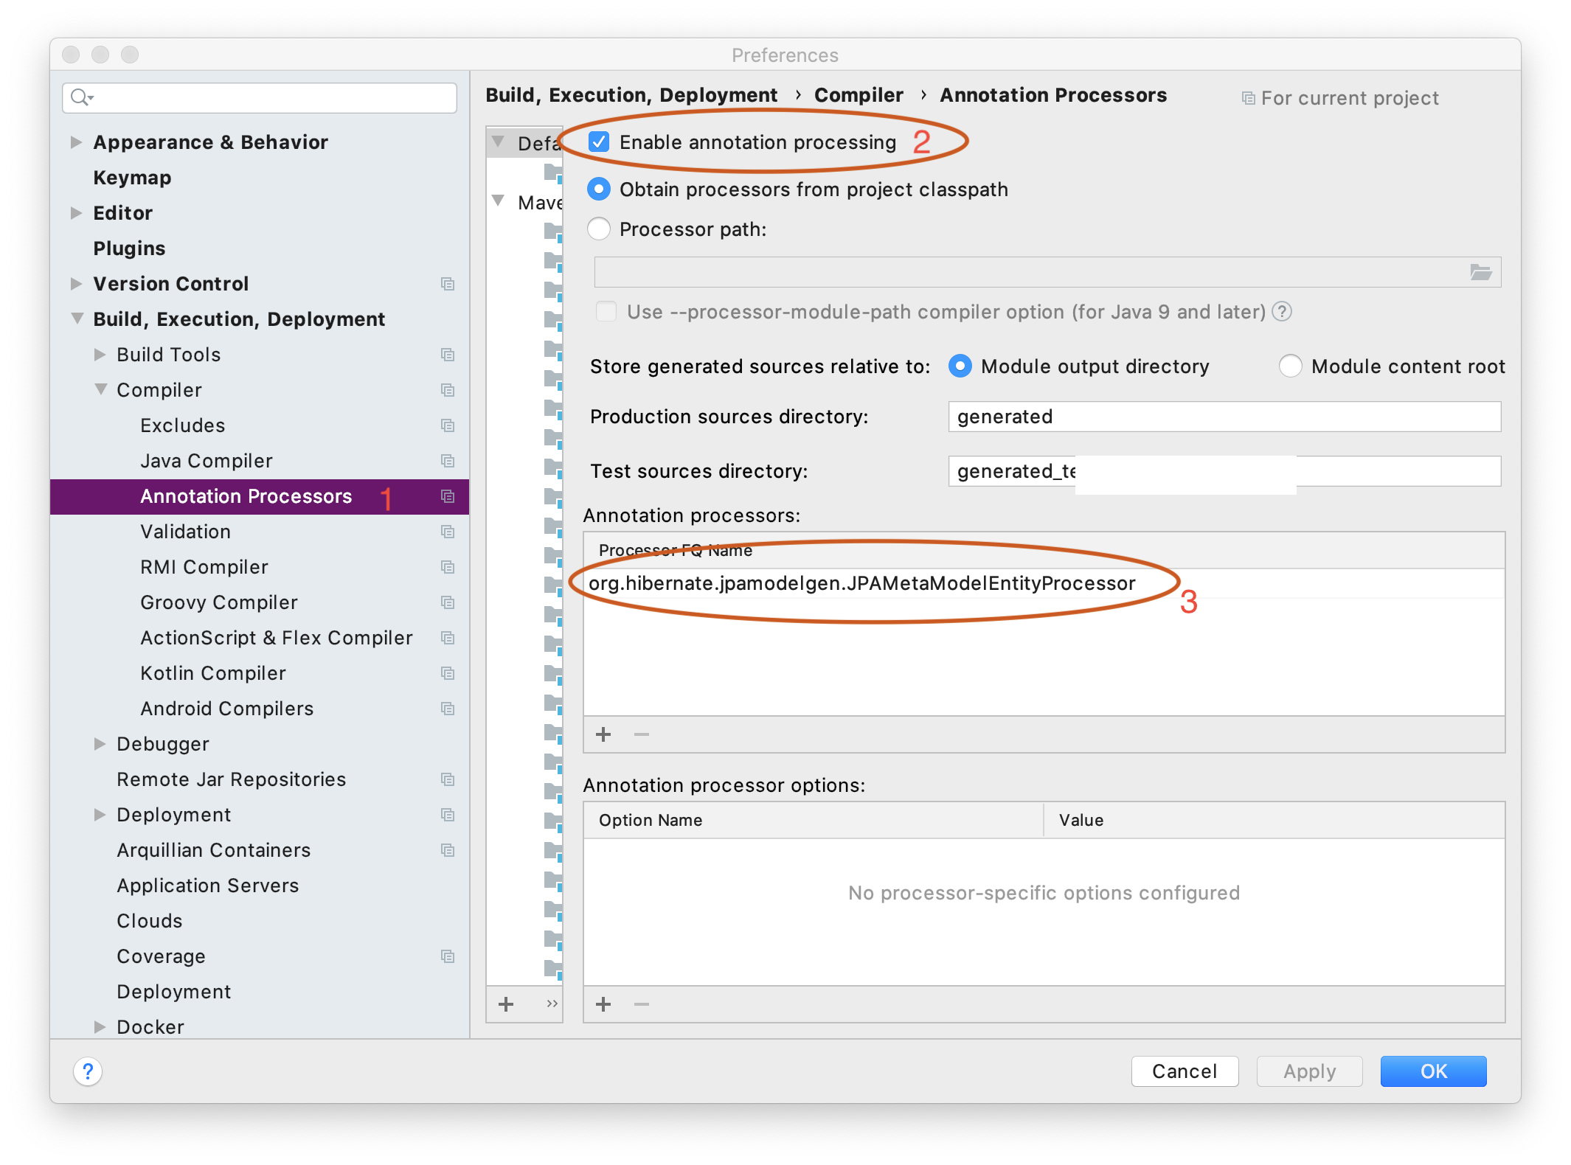
Task: Collapse the Compiler tree node
Action: point(101,390)
